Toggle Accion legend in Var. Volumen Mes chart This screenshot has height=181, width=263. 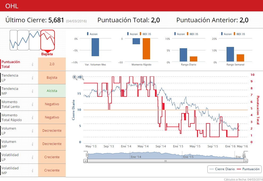[92, 34]
